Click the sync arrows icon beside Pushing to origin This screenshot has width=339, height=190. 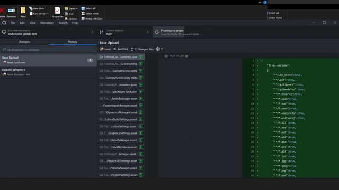pyautogui.click(x=157, y=32)
